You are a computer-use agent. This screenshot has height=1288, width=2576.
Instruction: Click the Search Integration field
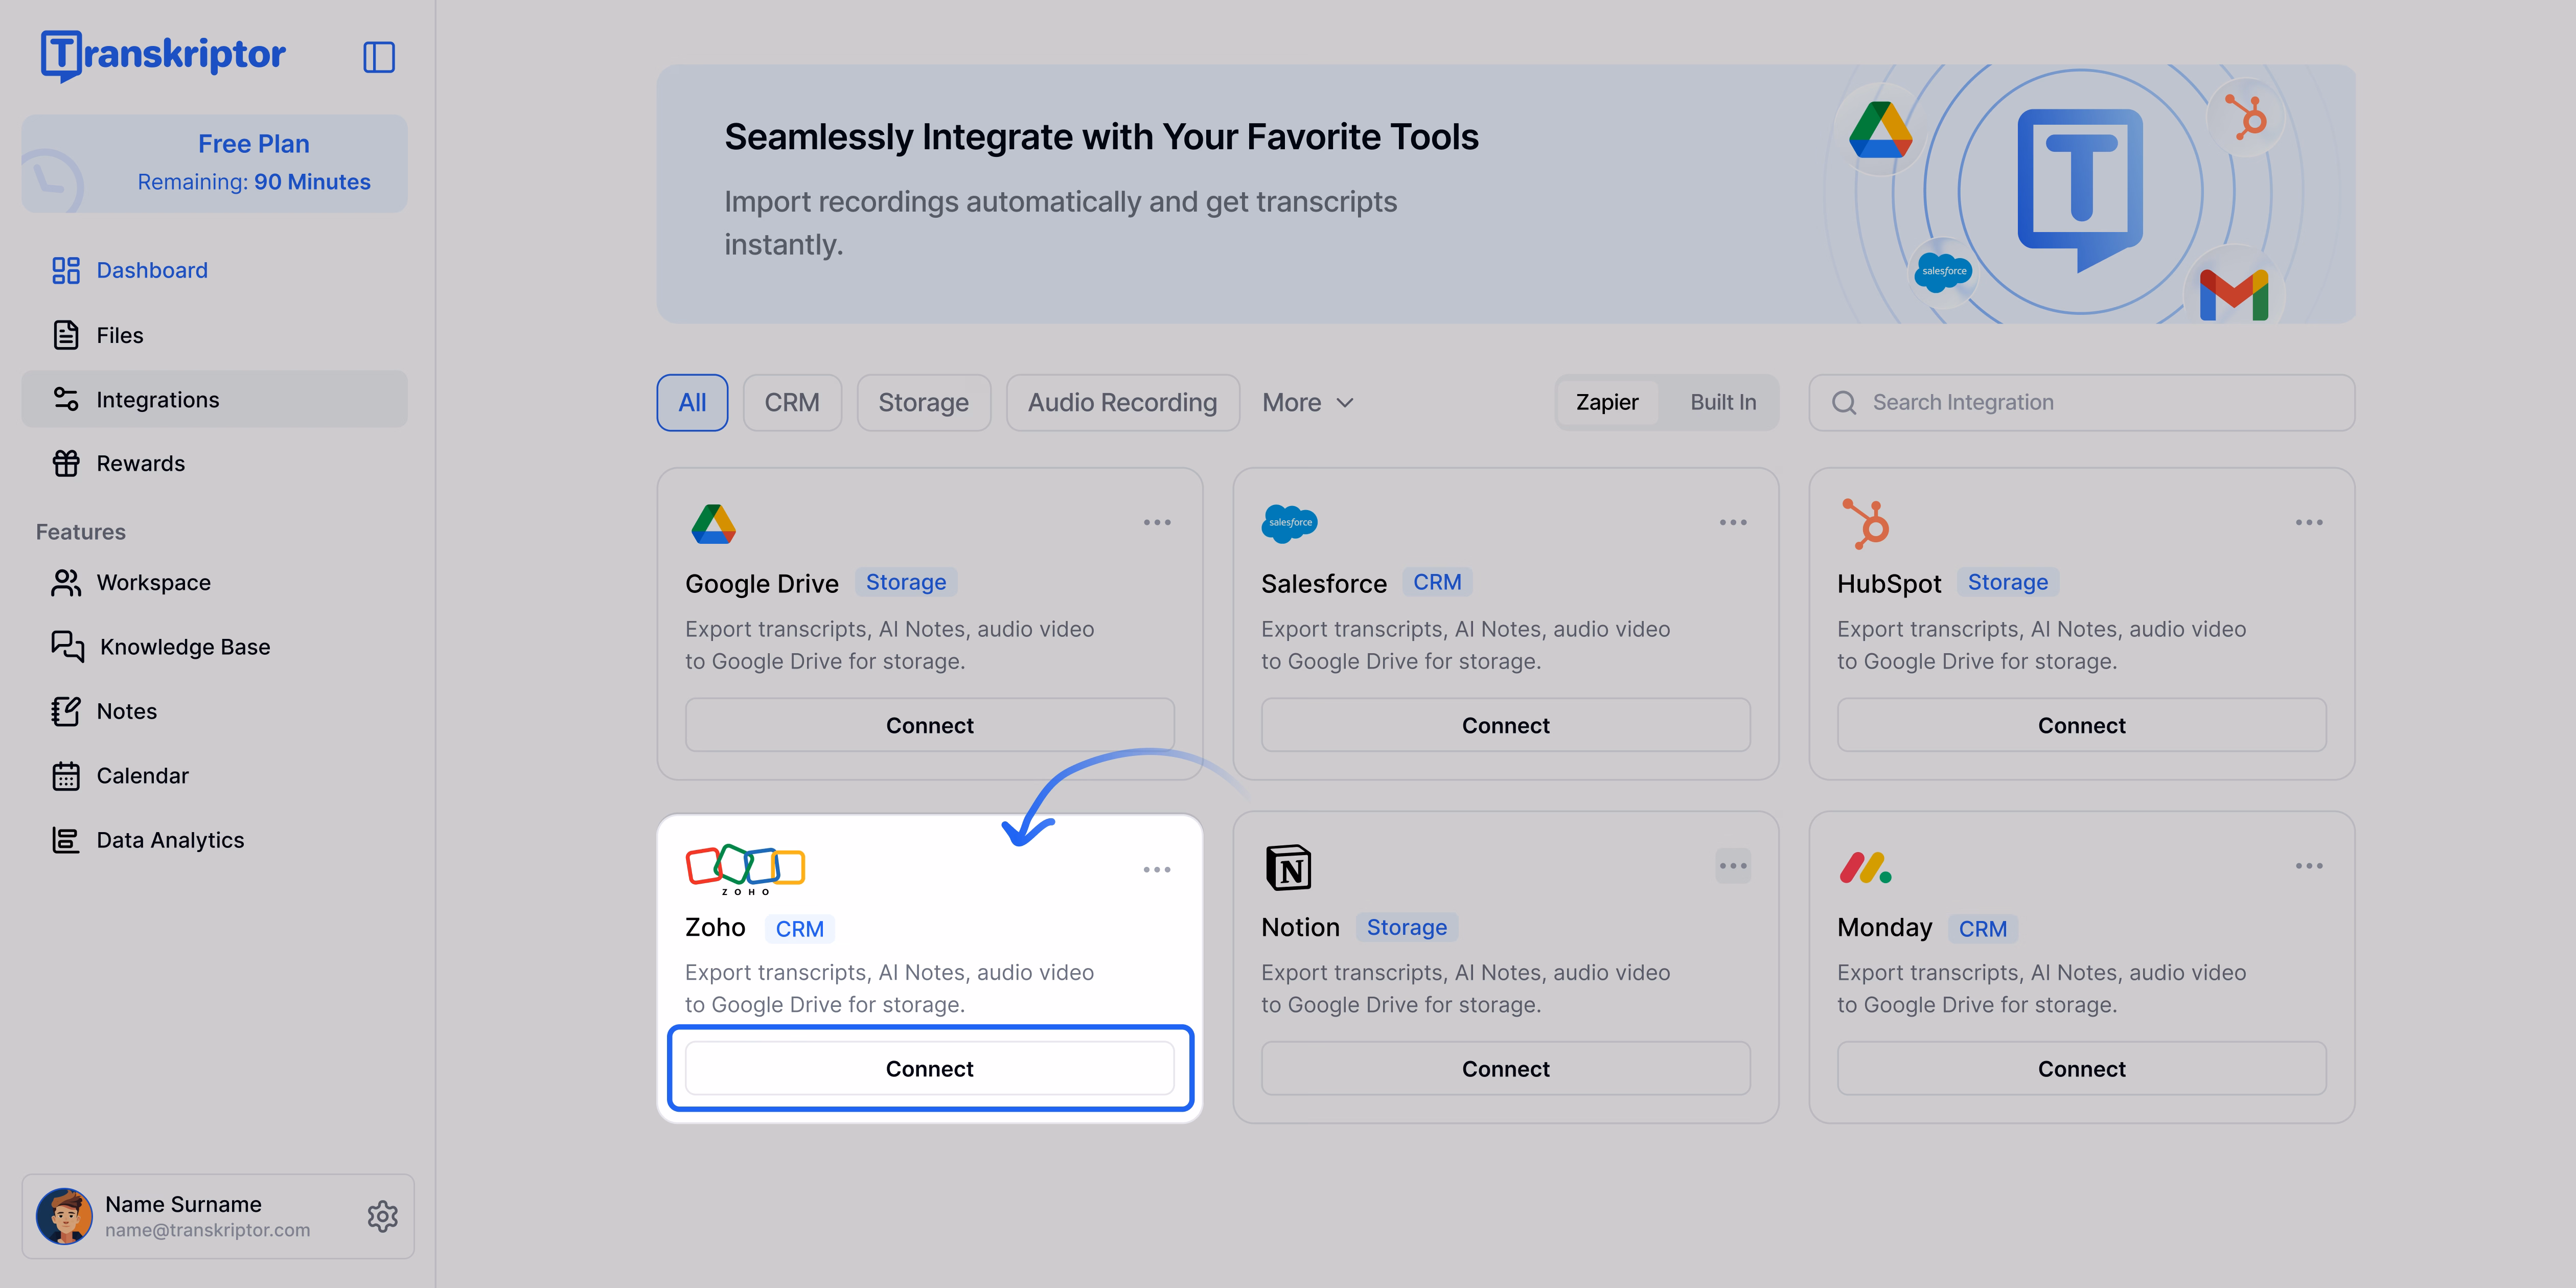click(2080, 402)
